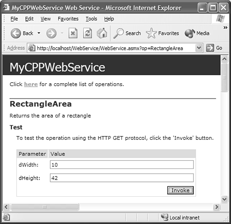Open the Media toolbar button
Viewport: 231px width, 224px height.
tap(197, 33)
